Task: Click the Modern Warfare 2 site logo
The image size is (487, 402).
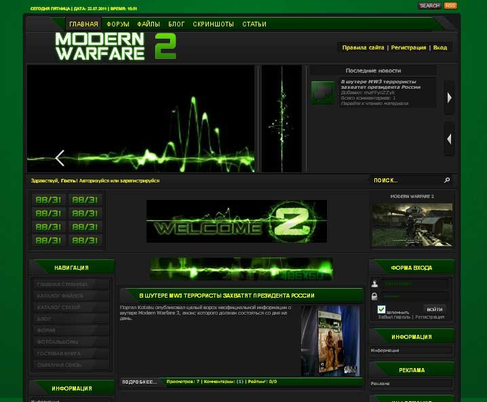Action: click(115, 47)
